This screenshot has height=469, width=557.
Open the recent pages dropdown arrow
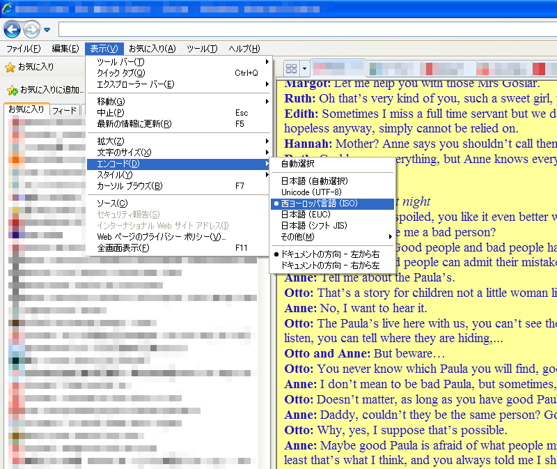47,30
